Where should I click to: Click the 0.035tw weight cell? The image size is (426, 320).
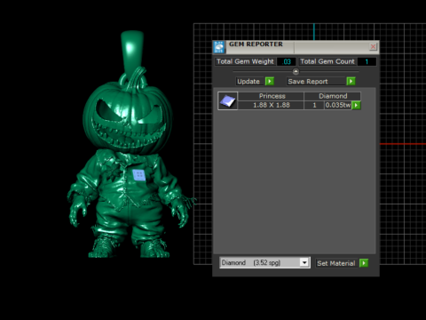tap(338, 105)
